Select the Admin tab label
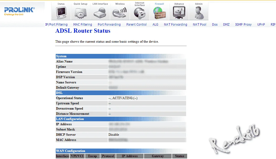276x159 pixels. [x=199, y=4]
